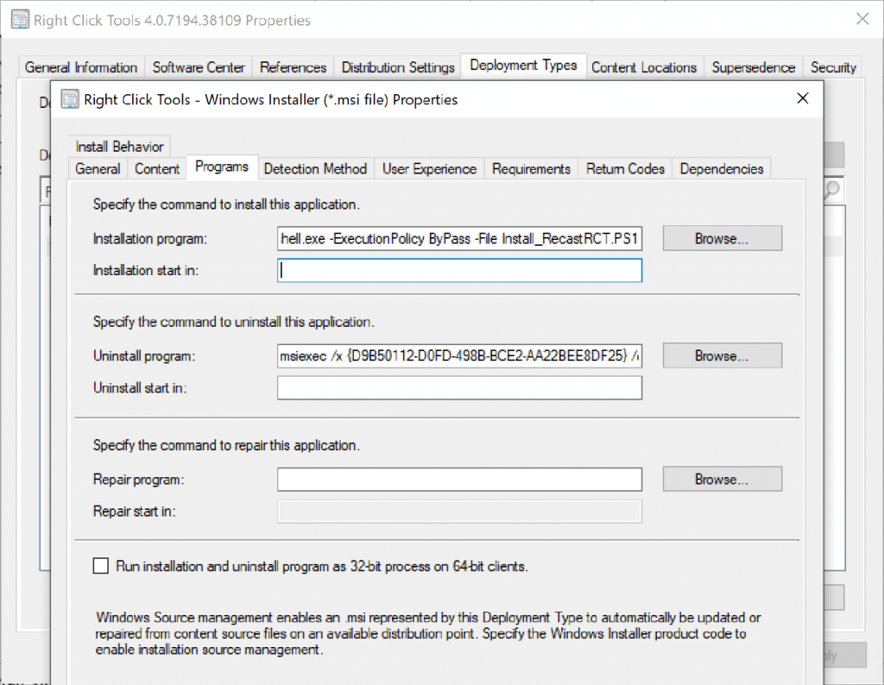The height and width of the screenshot is (685, 884).
Task: Click inside the Installation start in field
Action: tap(459, 269)
